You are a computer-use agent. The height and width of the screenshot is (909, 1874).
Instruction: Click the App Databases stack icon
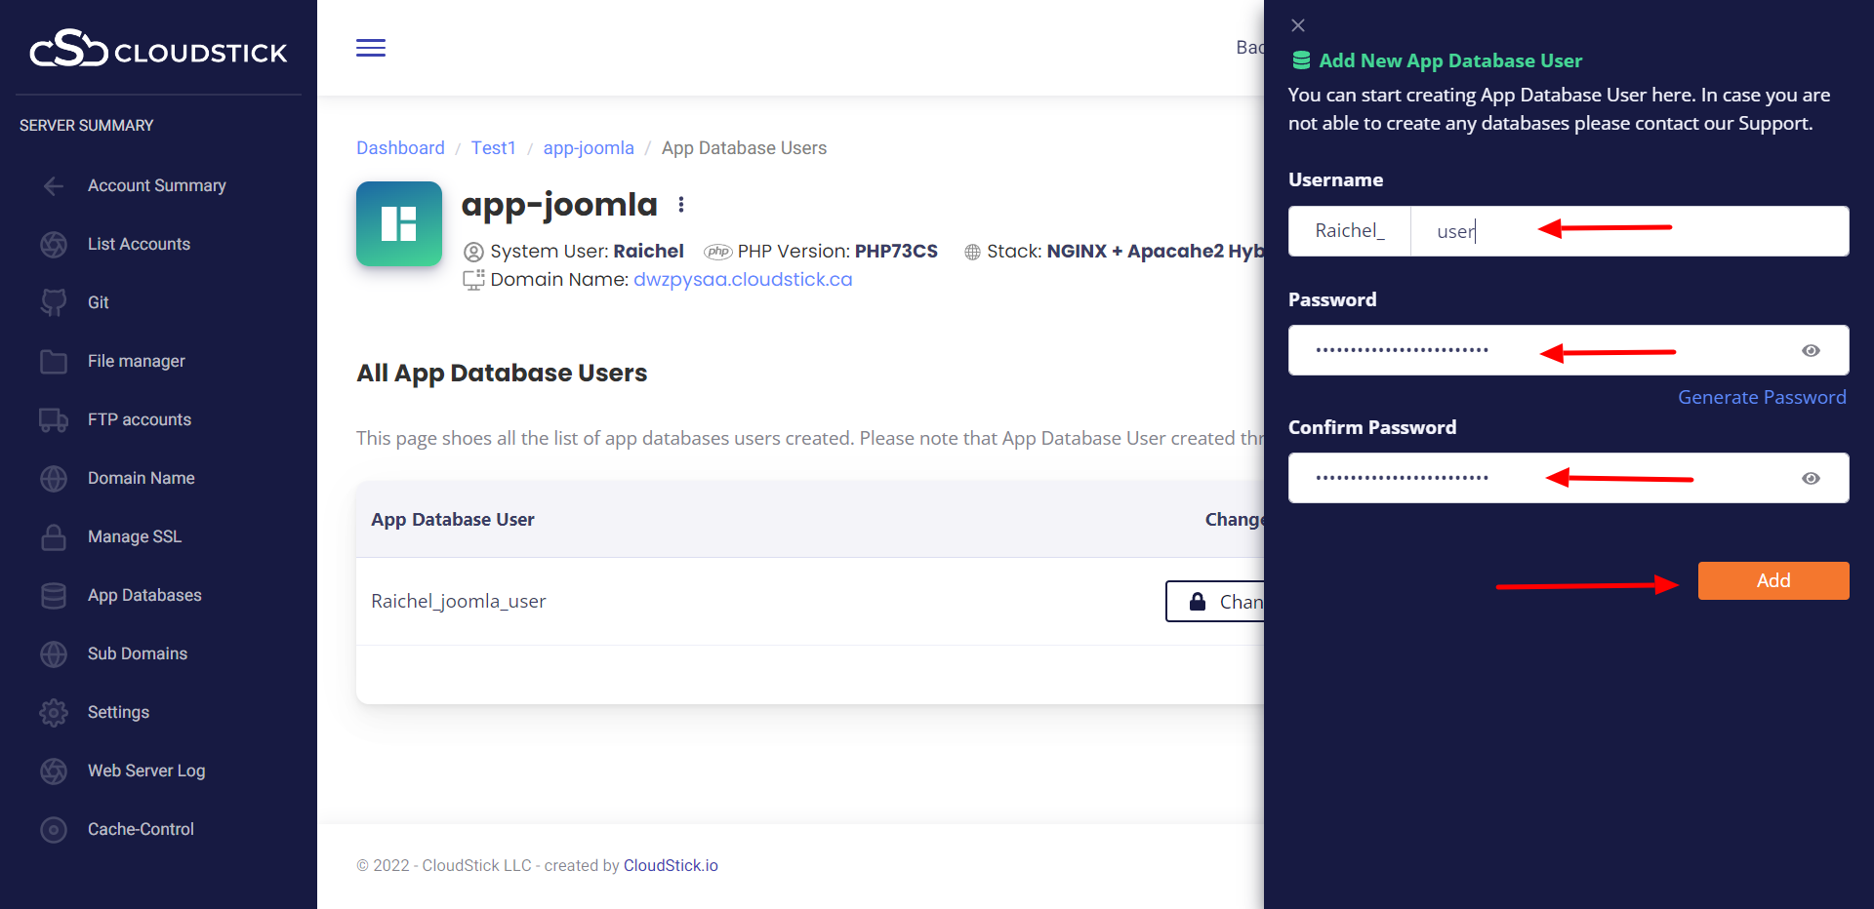pyautogui.click(x=54, y=596)
